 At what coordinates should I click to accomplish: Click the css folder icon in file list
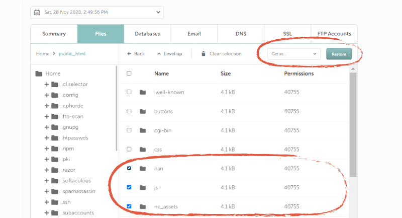pyautogui.click(x=143, y=150)
